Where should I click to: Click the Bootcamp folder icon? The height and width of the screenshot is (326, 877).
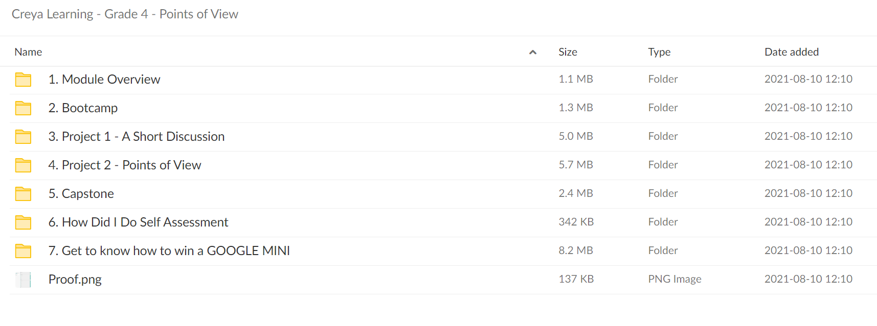[x=23, y=108]
